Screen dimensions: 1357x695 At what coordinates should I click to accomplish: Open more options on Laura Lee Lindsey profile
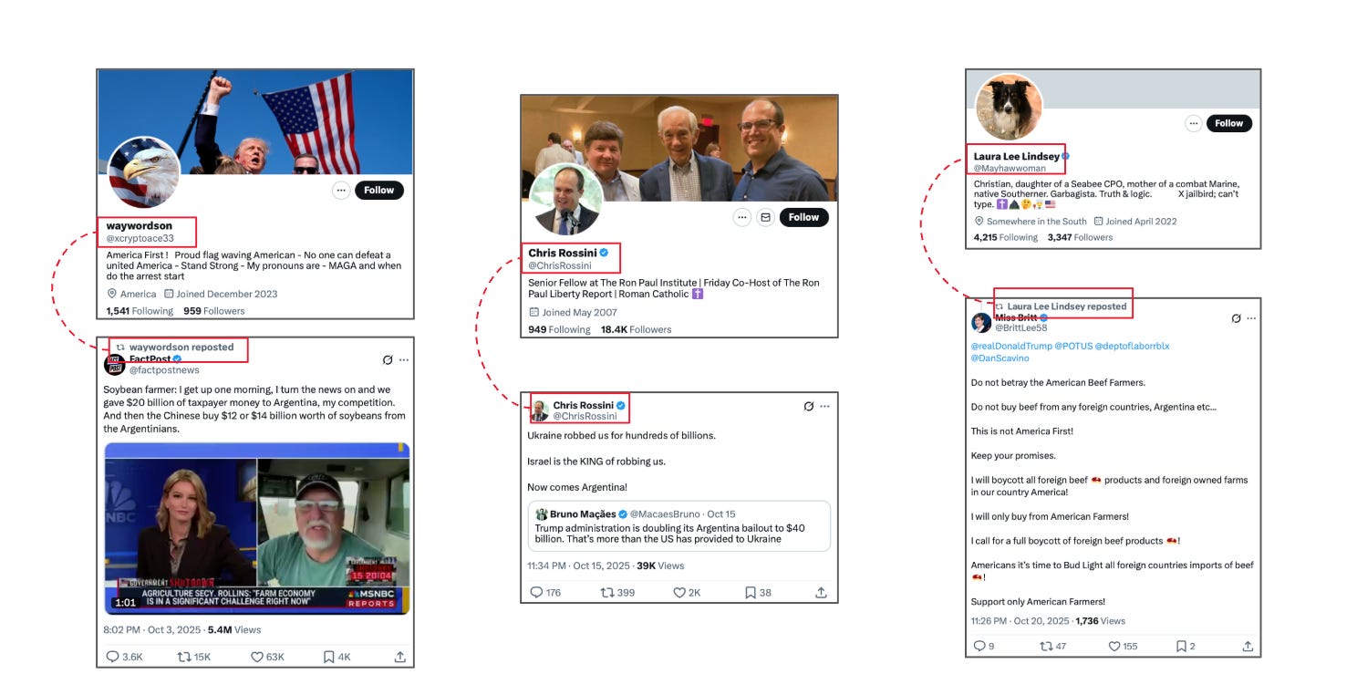tap(1193, 123)
